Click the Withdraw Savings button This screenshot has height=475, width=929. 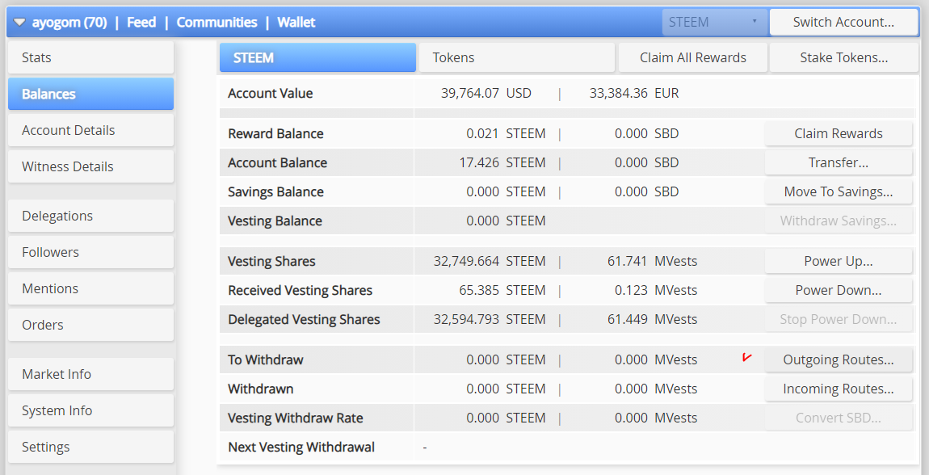pyautogui.click(x=839, y=221)
